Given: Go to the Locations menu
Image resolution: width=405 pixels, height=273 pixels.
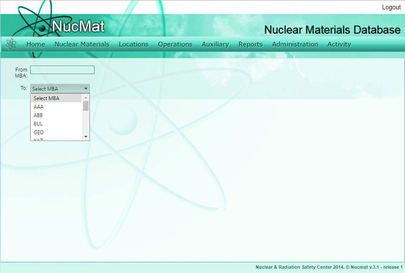Looking at the screenshot, I should (x=133, y=44).
